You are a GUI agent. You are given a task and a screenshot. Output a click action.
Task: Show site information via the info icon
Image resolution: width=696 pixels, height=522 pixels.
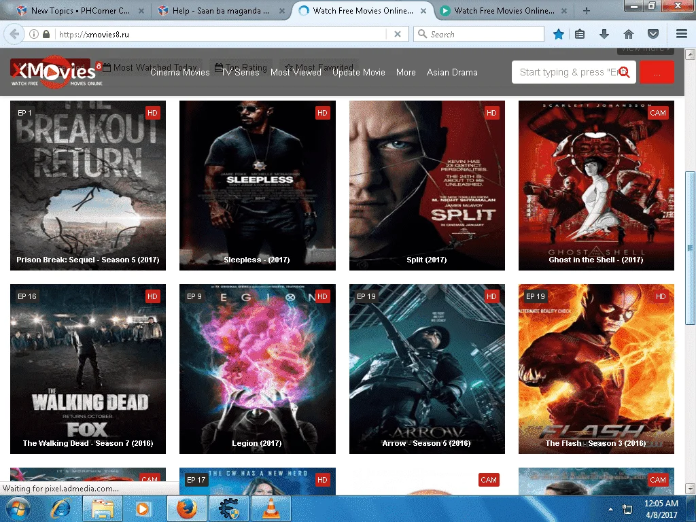34,34
